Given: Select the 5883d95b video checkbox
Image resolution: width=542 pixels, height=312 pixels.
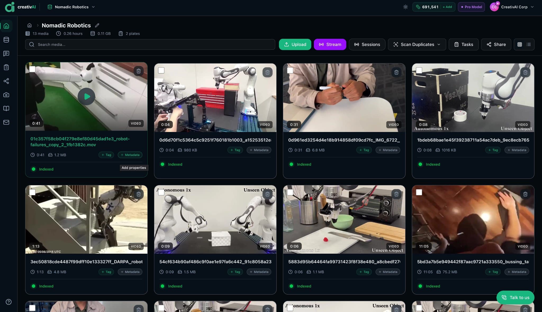Looking at the screenshot, I should click(290, 192).
